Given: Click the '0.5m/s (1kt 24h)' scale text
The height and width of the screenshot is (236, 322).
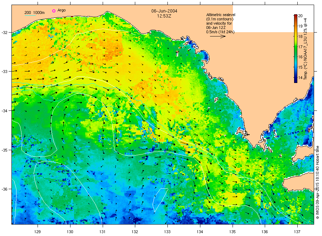Looking at the screenshot, I should pos(220,32).
